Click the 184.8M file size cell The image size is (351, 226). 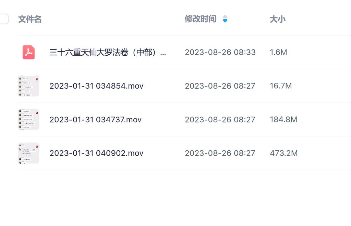tap(283, 120)
